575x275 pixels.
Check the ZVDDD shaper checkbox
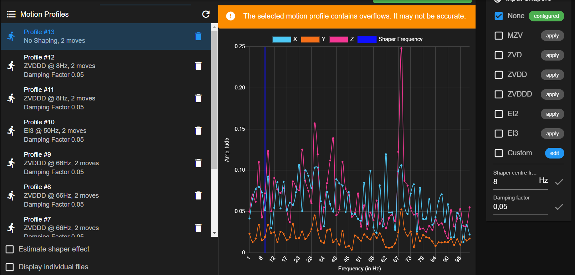(499, 94)
